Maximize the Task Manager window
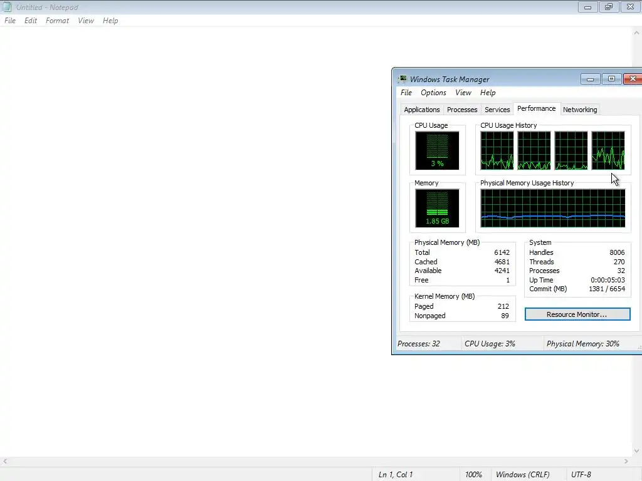642x481 pixels. [611, 79]
